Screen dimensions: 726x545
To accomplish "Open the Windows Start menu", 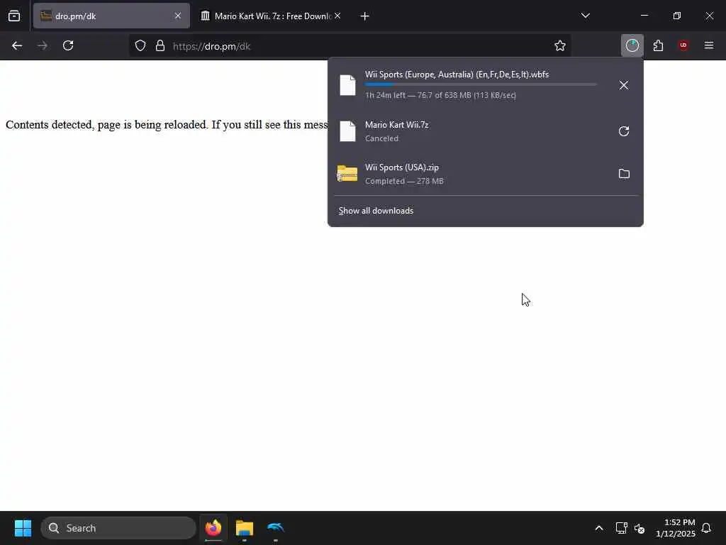I will pyautogui.click(x=23, y=528).
